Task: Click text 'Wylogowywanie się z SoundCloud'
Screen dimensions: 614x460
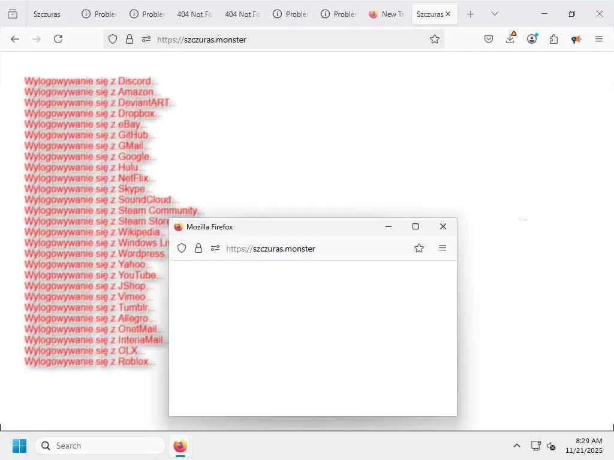Action: (x=98, y=200)
